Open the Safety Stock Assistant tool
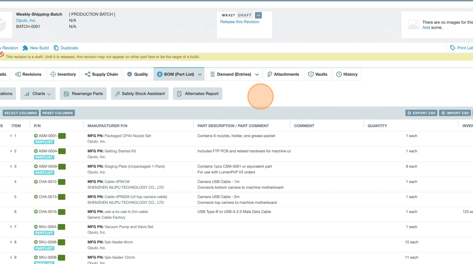 [139, 94]
